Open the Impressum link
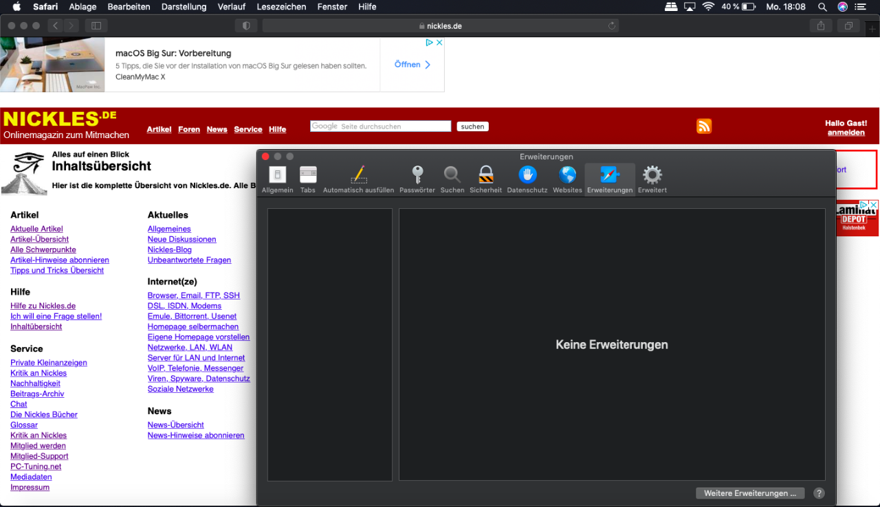Image resolution: width=880 pixels, height=507 pixels. 30,487
